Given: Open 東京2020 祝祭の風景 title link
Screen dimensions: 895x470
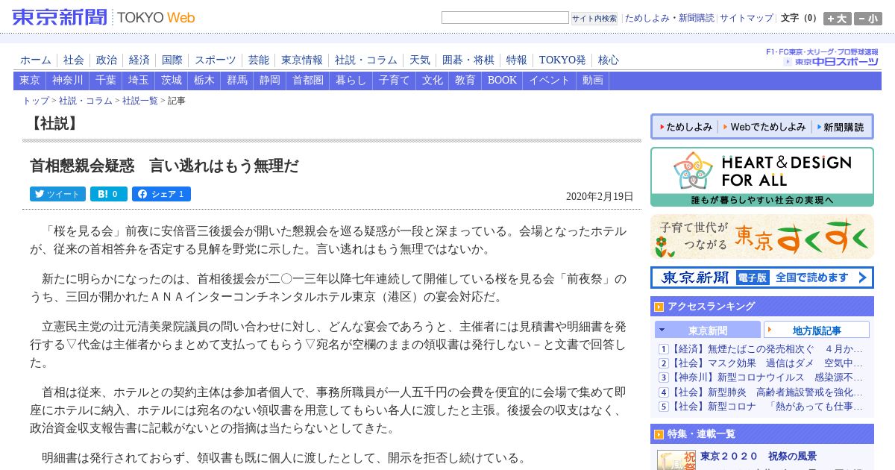Looking at the screenshot, I should [758, 456].
